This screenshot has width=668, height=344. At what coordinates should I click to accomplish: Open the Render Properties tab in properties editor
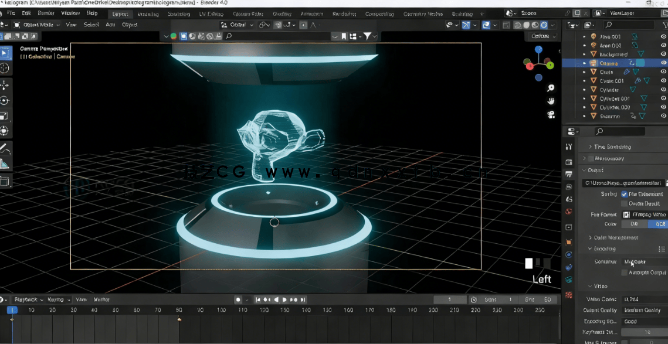[569, 162]
